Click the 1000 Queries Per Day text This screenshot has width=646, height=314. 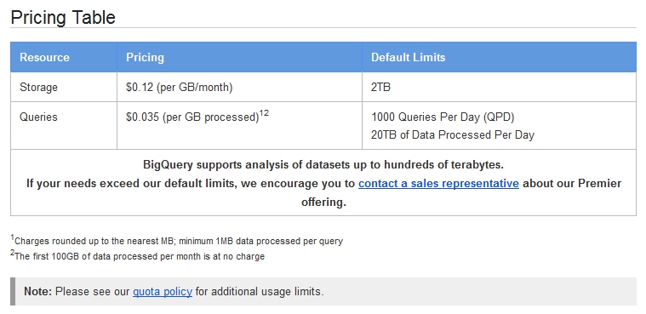point(443,117)
